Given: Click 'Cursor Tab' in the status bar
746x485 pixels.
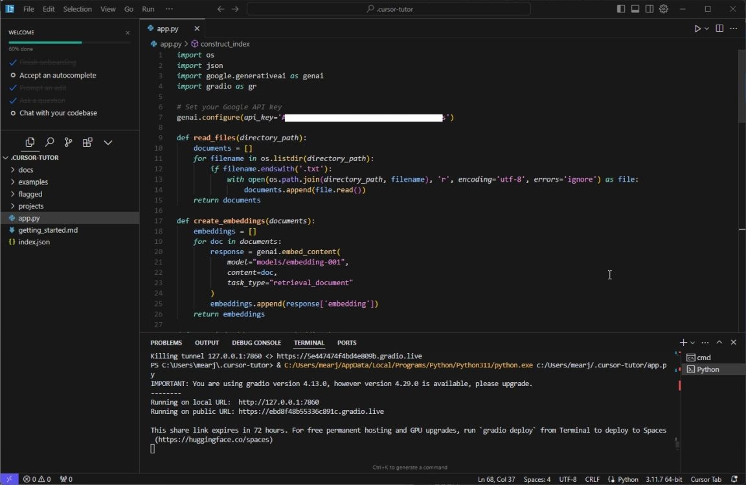Looking at the screenshot, I should click(x=706, y=479).
